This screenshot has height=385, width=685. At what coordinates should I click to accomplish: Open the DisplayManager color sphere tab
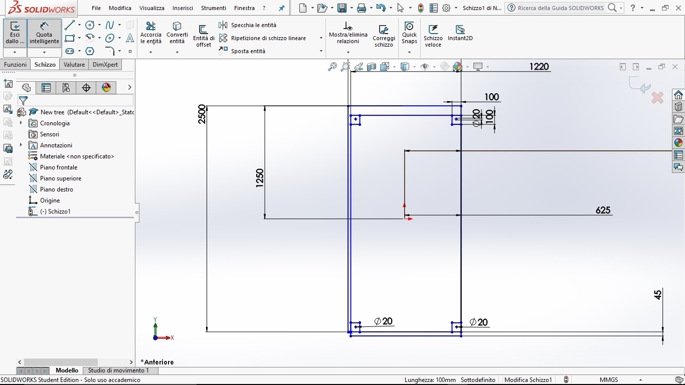106,88
